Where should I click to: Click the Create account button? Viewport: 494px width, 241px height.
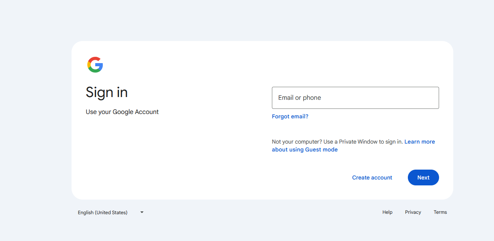372,177
